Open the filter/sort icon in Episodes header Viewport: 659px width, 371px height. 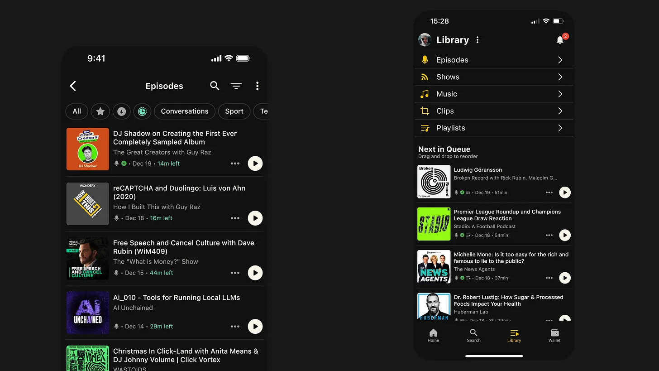pyautogui.click(x=236, y=86)
